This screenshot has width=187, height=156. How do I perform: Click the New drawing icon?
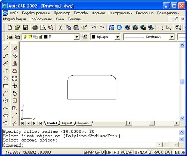pos(10,27)
